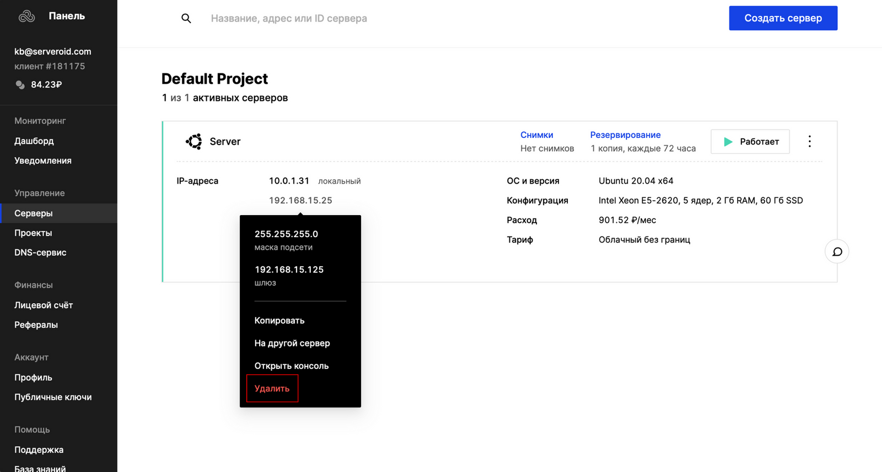Select Копировать in IP popup menu
The image size is (882, 472).
click(x=279, y=320)
